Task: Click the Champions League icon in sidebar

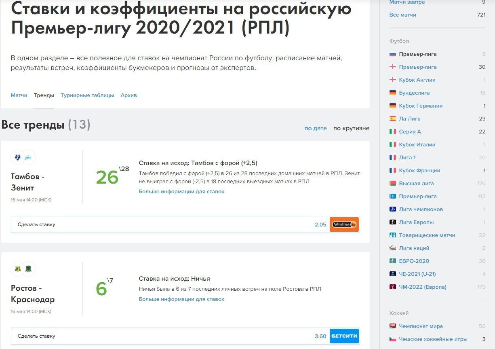Action: pos(392,209)
